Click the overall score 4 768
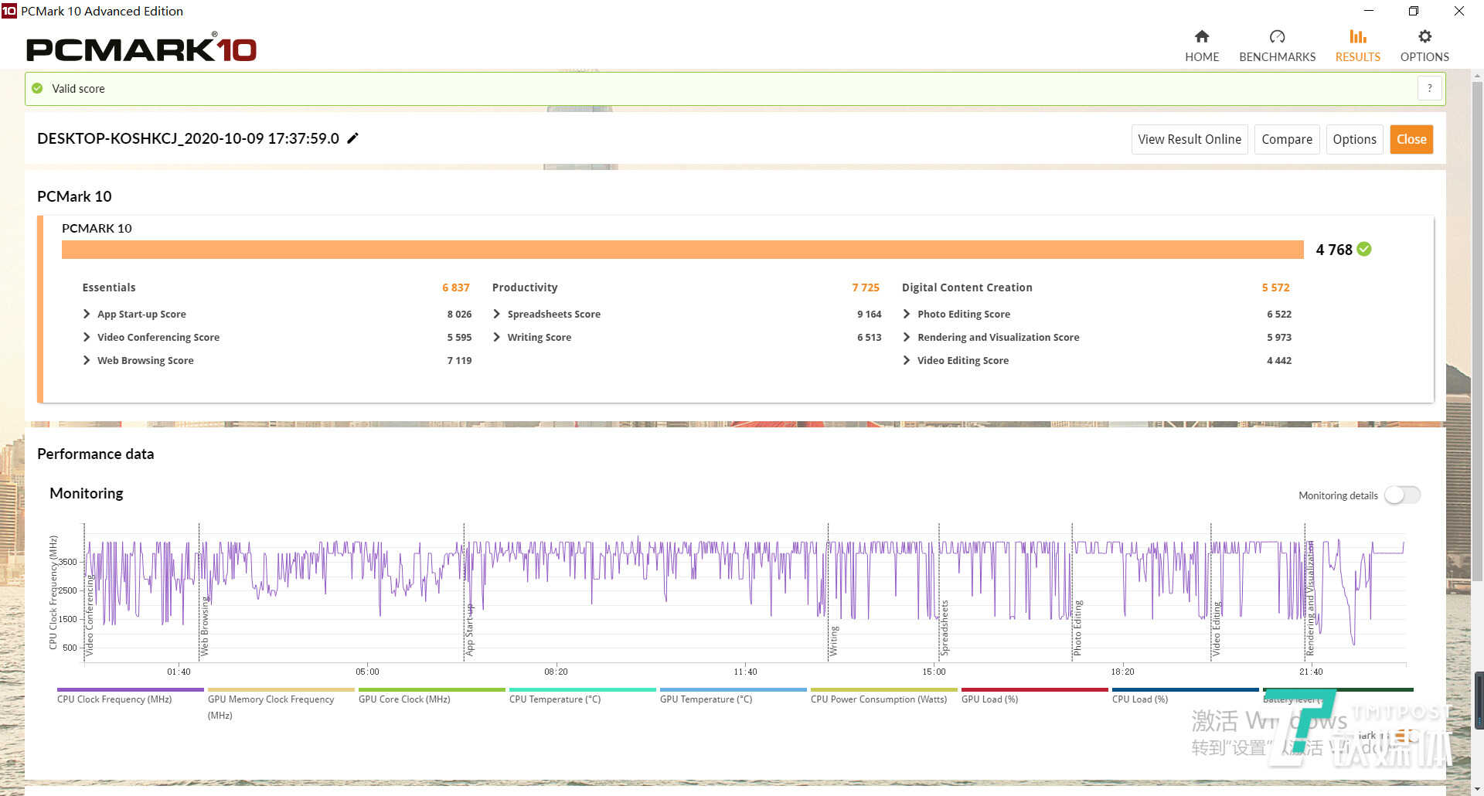1484x796 pixels. tap(1334, 250)
